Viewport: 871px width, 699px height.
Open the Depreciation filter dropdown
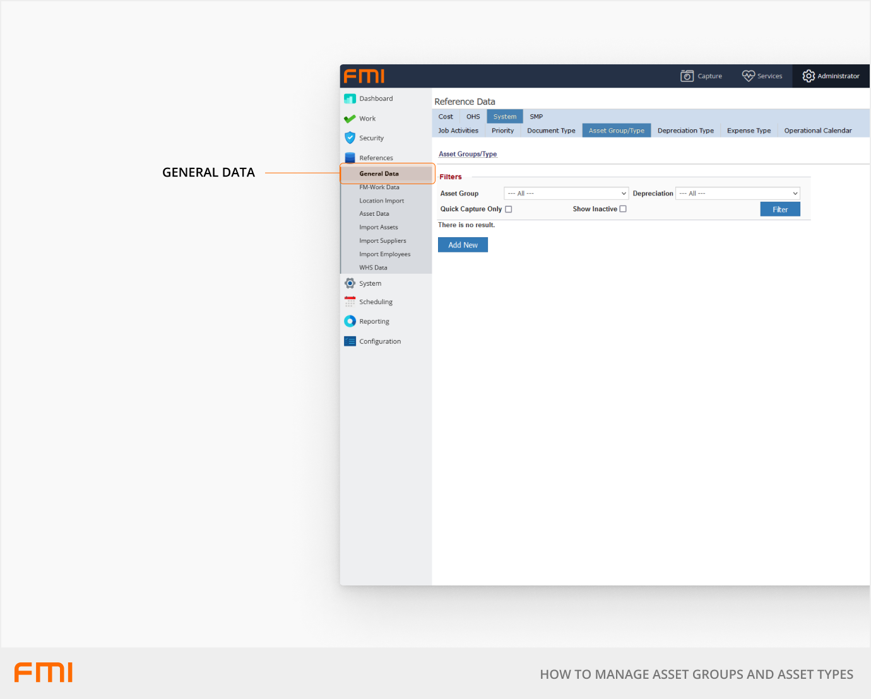point(737,194)
